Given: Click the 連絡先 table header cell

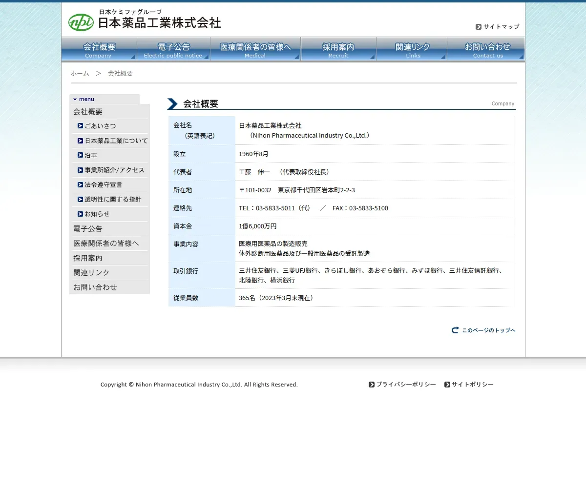Looking at the screenshot, I should (202, 208).
